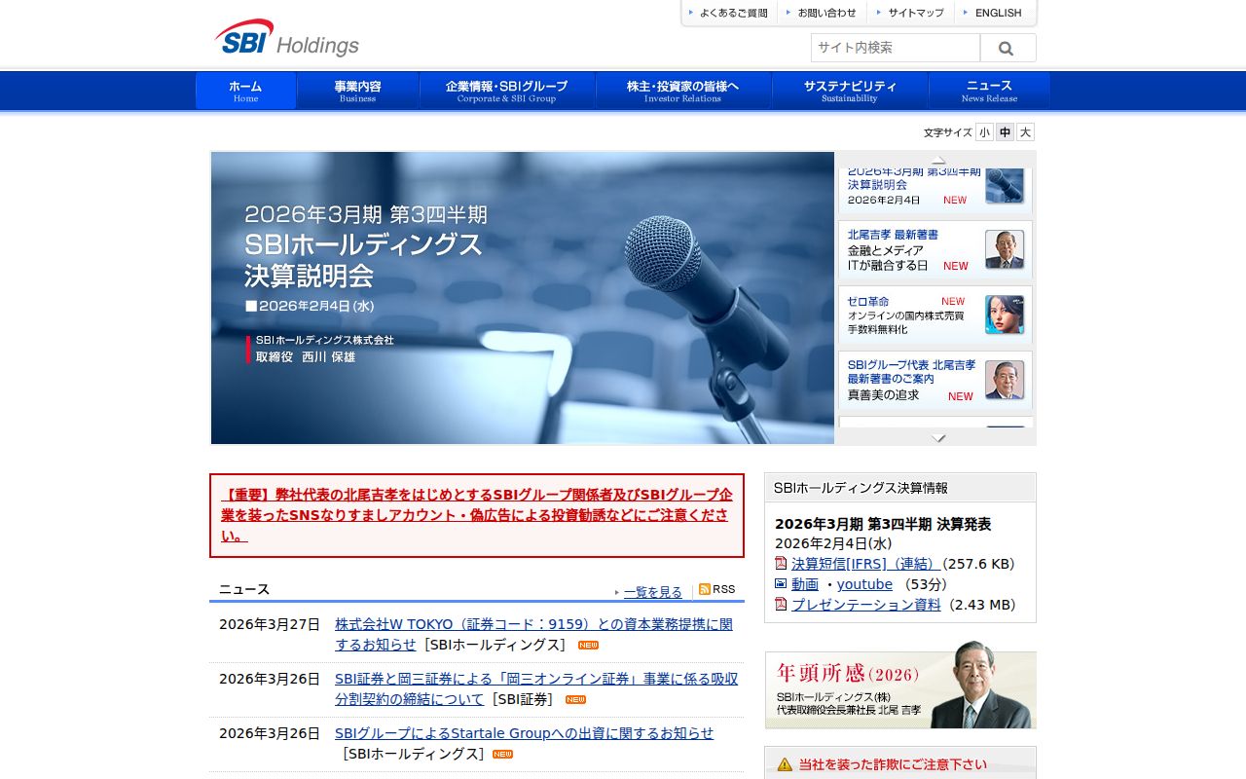Viewport: 1246px width, 779px height.
Task: Open the 動画 video link
Action: click(805, 584)
